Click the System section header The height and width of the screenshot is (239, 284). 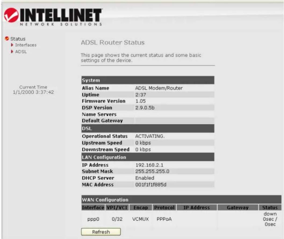148,80
